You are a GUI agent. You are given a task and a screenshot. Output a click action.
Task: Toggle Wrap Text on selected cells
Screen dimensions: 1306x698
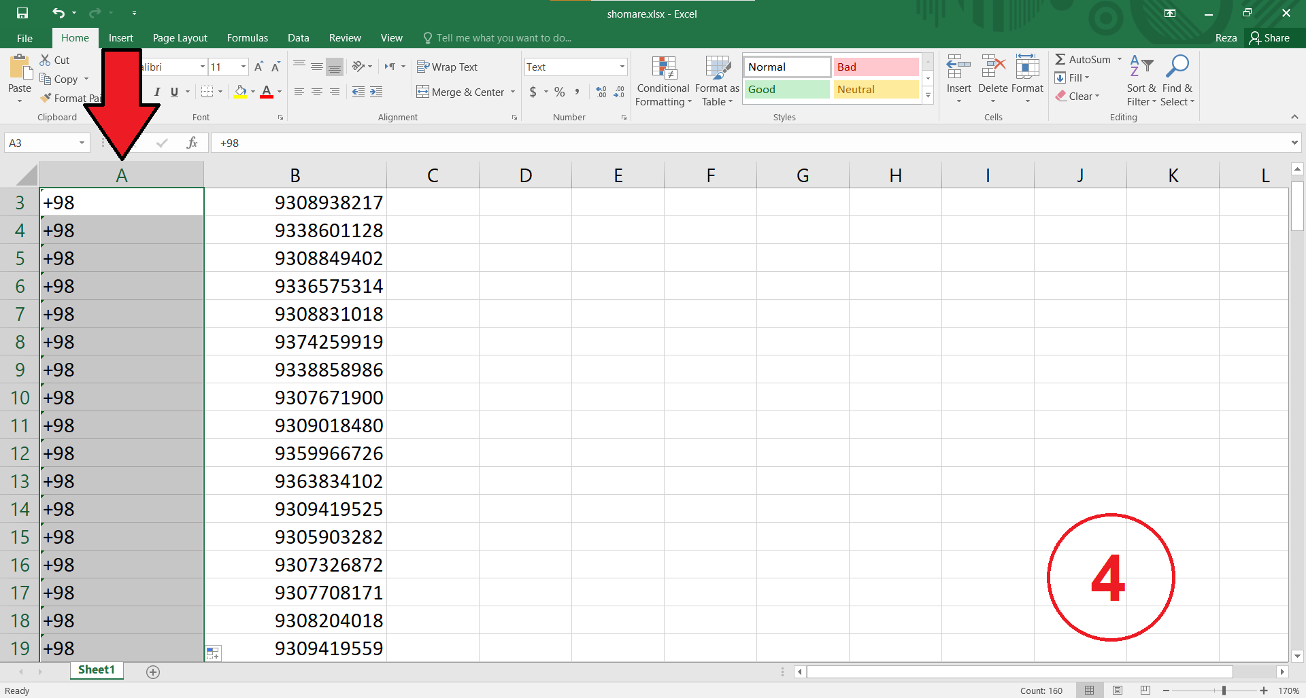coord(447,67)
